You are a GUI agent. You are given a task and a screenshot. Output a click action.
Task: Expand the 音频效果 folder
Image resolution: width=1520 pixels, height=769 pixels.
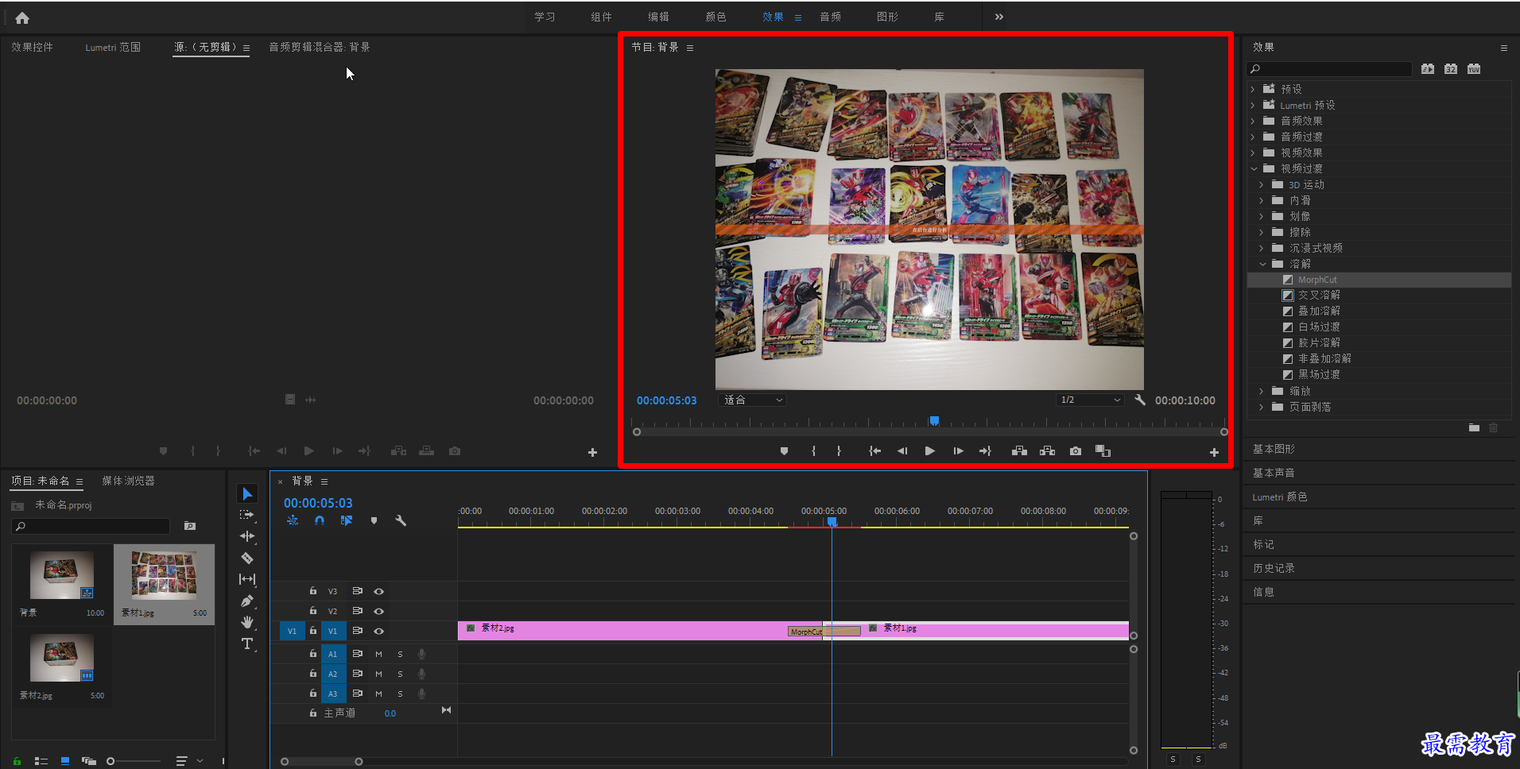1254,121
